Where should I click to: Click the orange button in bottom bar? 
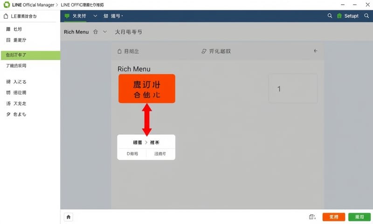(x=334, y=217)
